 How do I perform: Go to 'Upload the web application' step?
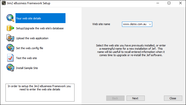(x=32, y=38)
